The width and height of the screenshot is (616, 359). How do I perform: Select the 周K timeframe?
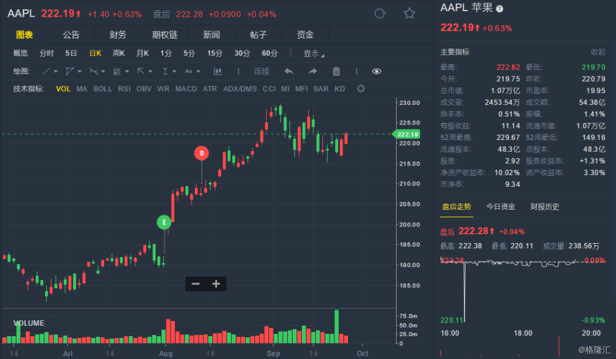pos(119,54)
